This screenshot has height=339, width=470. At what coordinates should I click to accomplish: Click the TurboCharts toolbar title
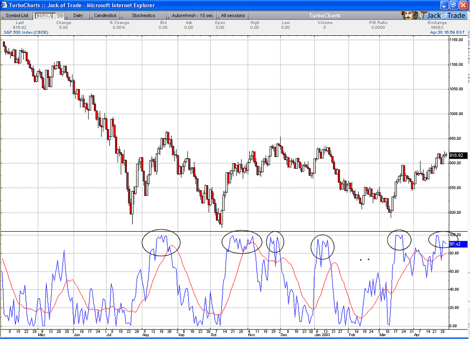(x=325, y=15)
